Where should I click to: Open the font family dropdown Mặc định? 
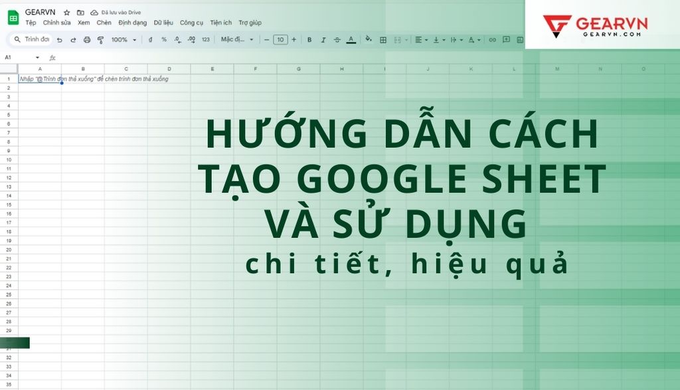[x=237, y=40]
